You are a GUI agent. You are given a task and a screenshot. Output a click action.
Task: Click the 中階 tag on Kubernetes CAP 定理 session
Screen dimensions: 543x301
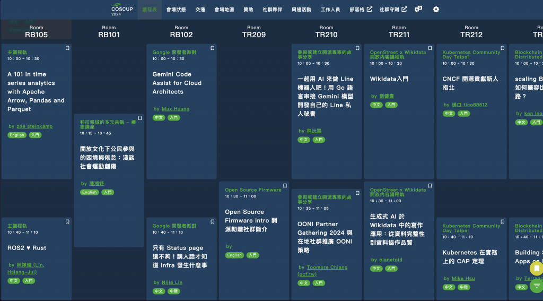tap(463, 287)
